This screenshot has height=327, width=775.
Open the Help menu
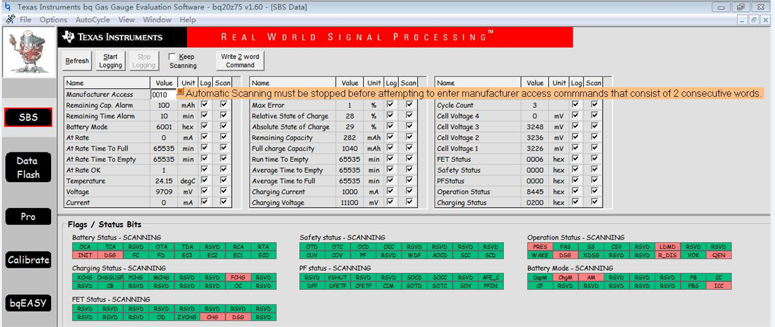click(188, 20)
